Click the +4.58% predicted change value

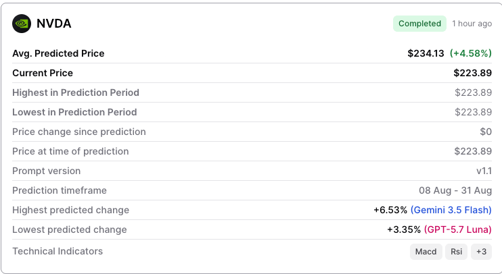pyautogui.click(x=471, y=53)
